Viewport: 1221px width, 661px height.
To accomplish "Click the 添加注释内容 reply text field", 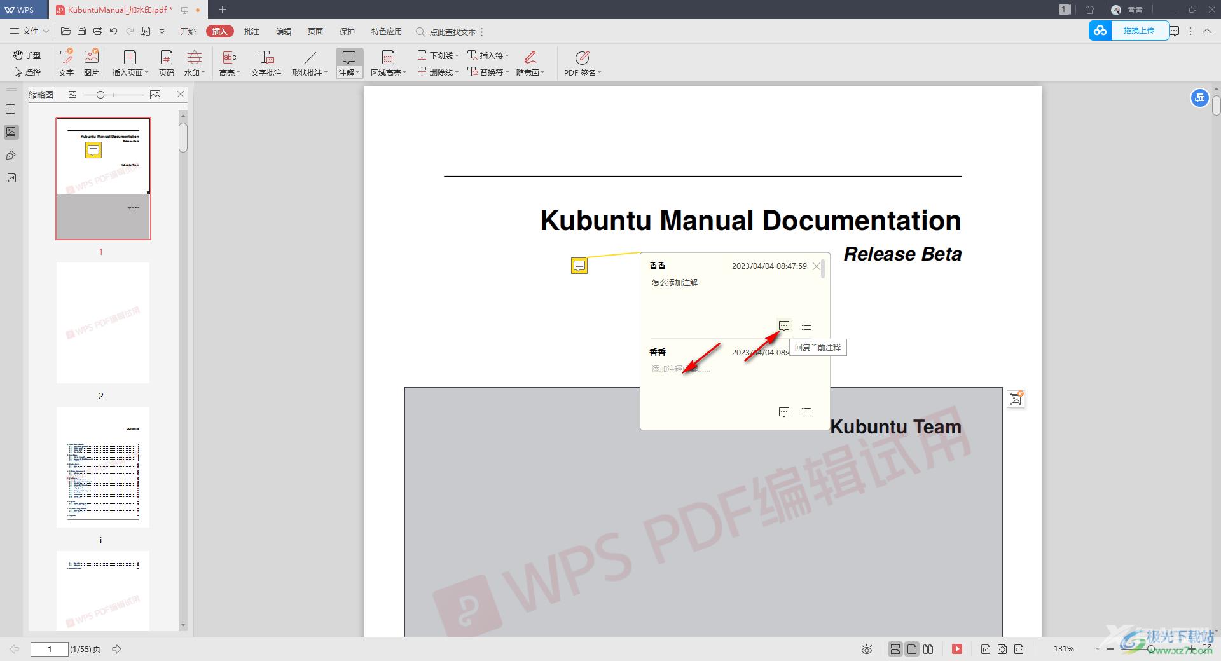I will [x=680, y=369].
